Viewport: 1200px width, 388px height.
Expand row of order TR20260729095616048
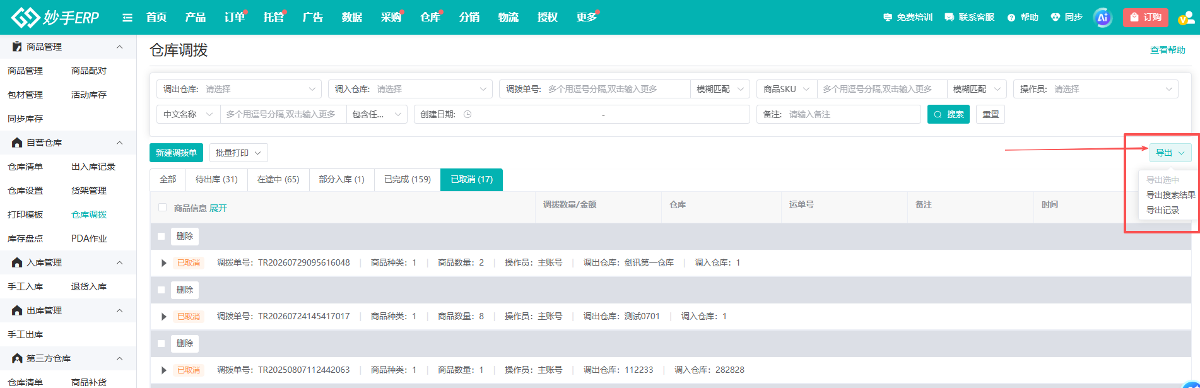[x=163, y=263]
